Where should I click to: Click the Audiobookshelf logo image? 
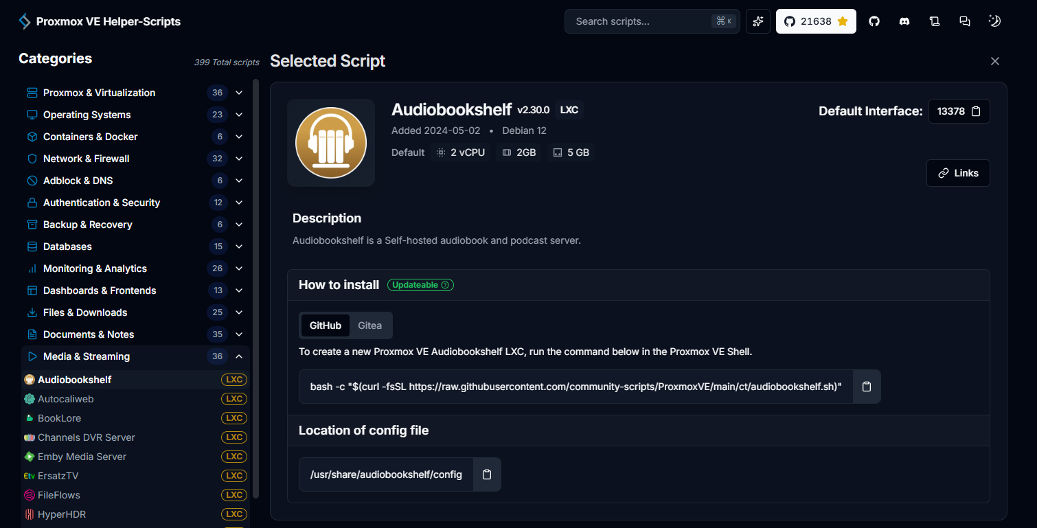331,143
